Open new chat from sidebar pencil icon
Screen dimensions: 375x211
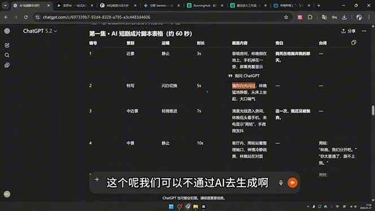click(x=7, y=45)
